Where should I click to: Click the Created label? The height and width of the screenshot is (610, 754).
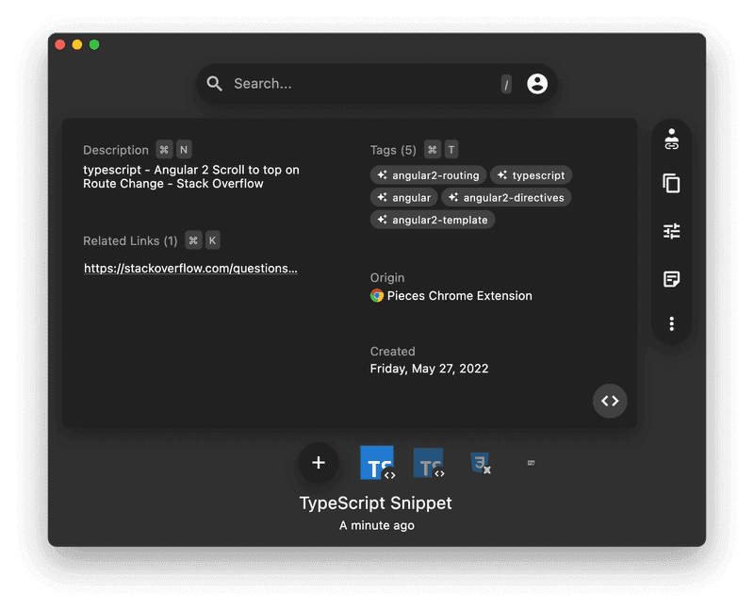[x=392, y=351]
